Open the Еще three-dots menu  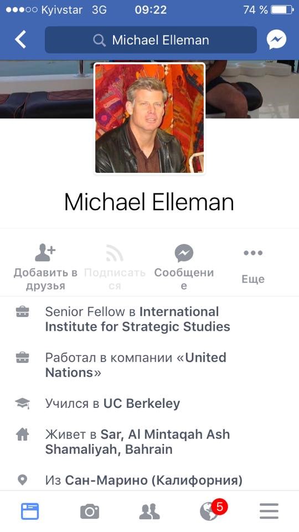(253, 253)
